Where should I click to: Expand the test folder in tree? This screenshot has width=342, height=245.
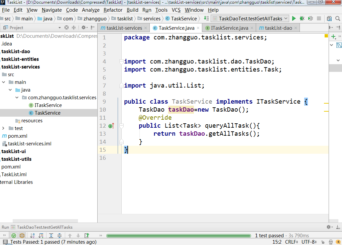pos(3,128)
